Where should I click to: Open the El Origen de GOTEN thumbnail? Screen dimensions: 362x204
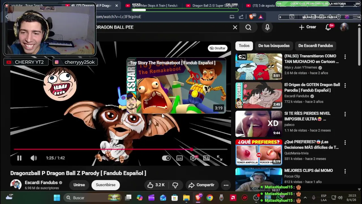pos(259,95)
